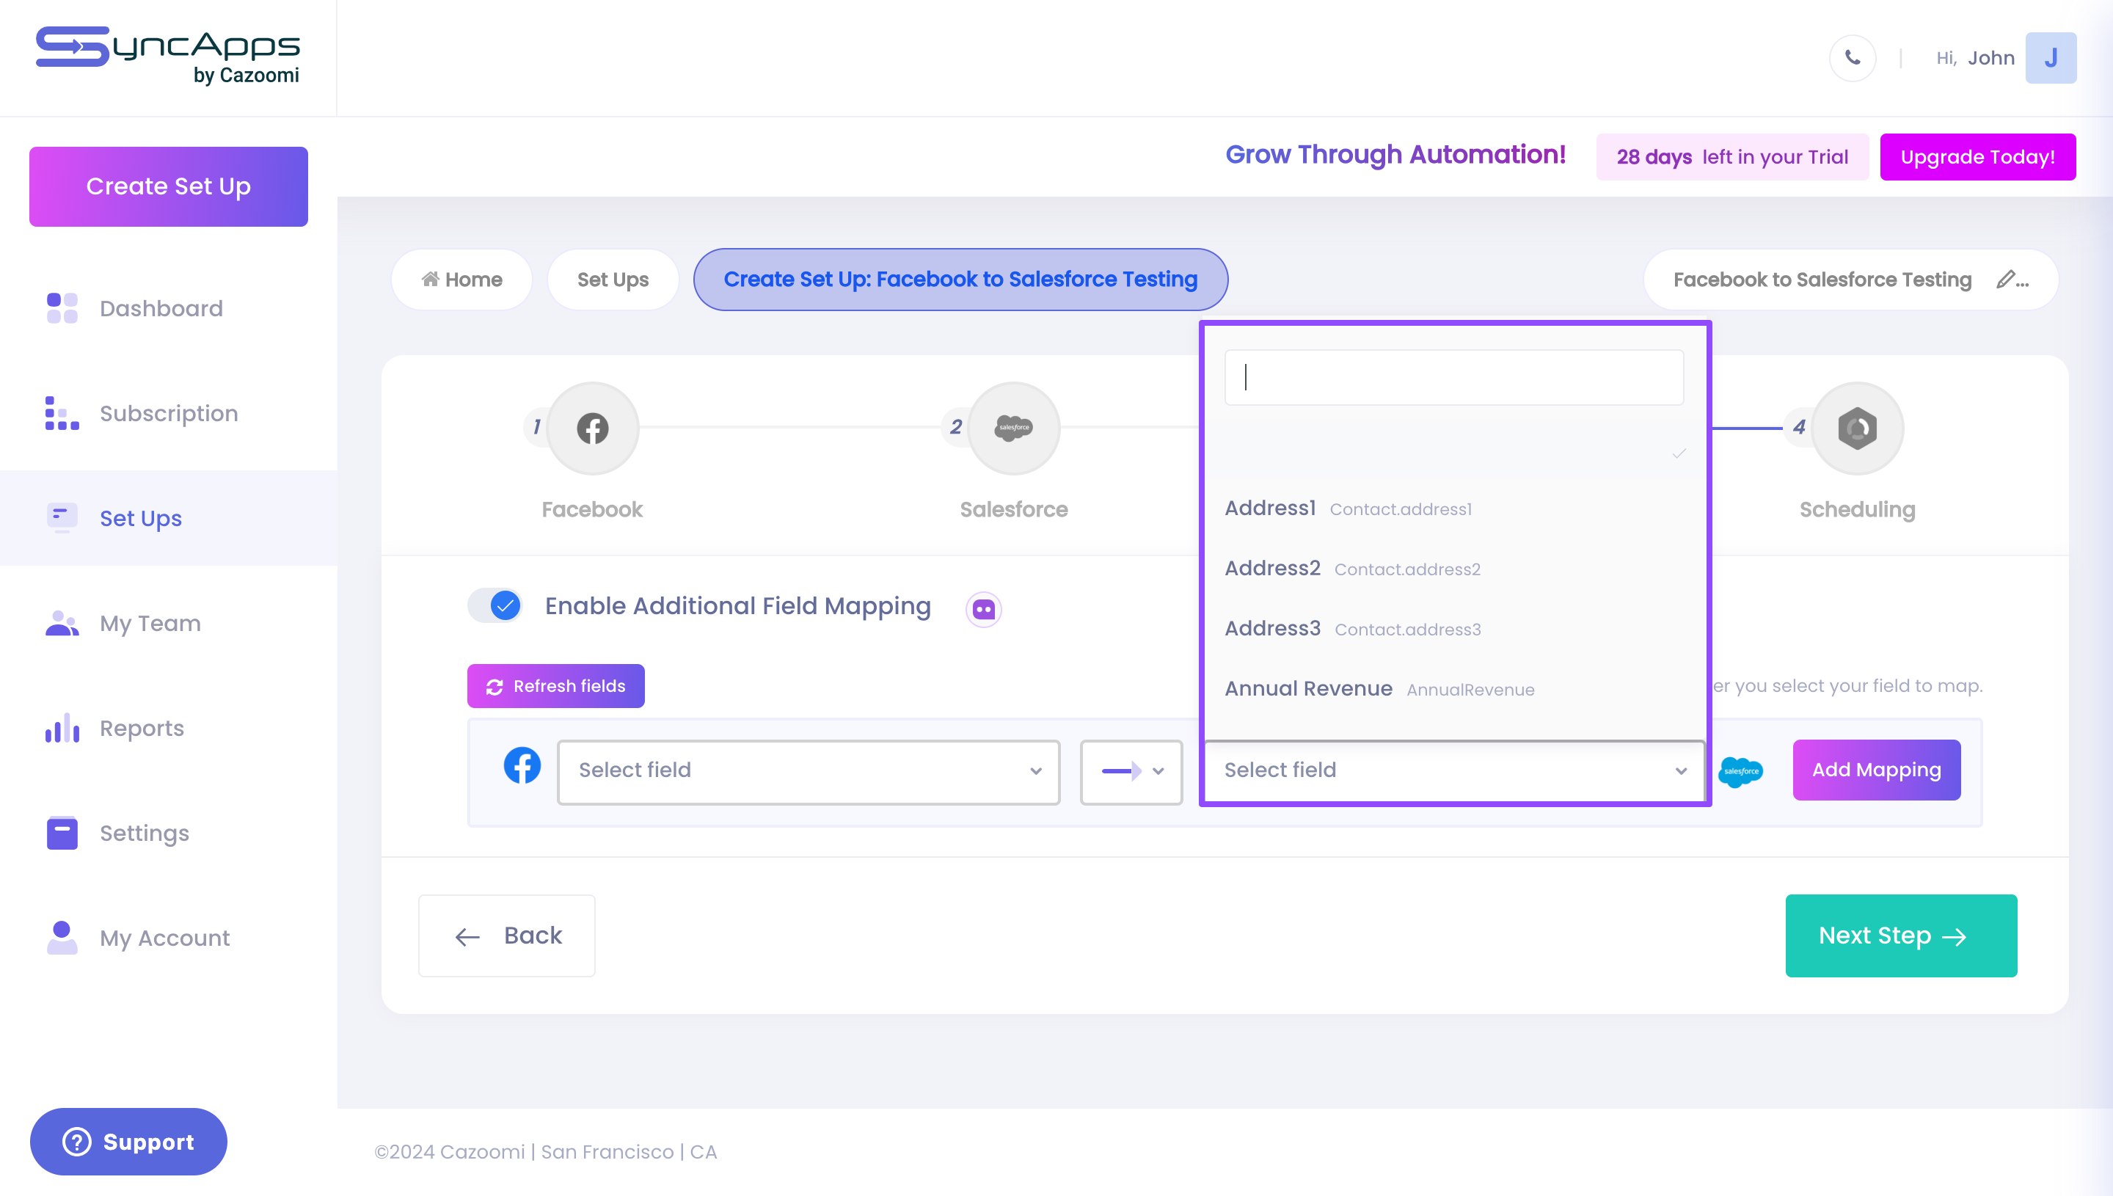Collapse the Salesforce Select field dropdown
This screenshot has width=2113, height=1196.
pyautogui.click(x=1453, y=770)
